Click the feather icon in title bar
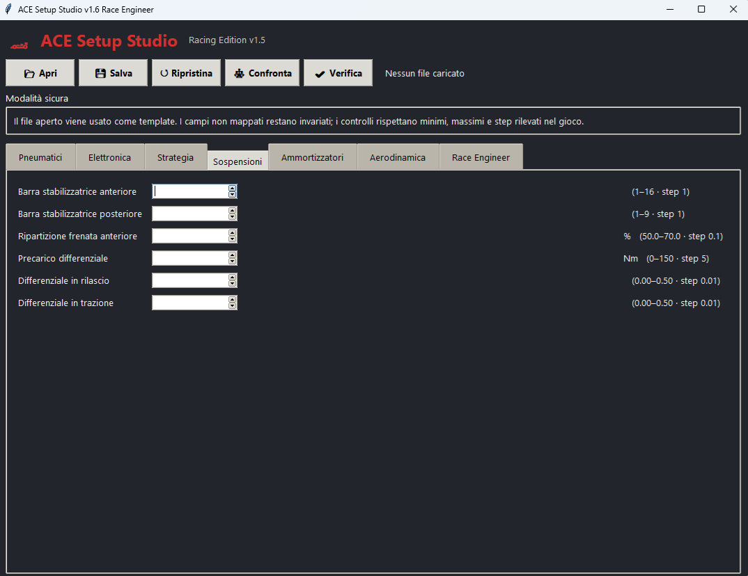This screenshot has width=748, height=576. [8, 9]
